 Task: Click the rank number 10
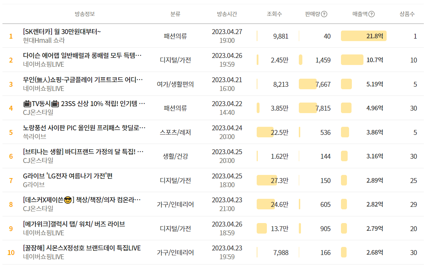click(x=11, y=253)
